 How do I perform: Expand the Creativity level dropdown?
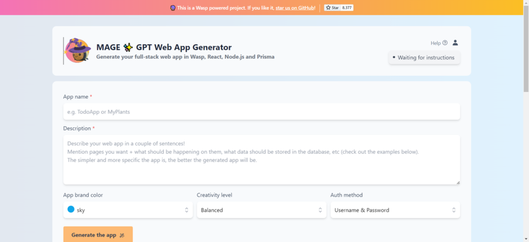click(262, 210)
